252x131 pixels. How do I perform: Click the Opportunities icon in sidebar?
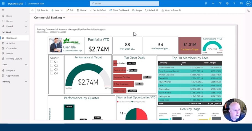tap(3, 76)
